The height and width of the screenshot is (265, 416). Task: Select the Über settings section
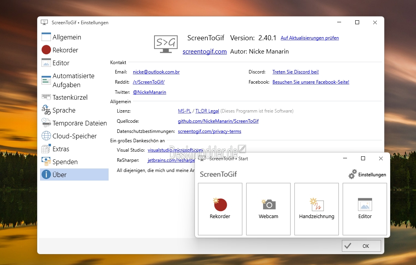pos(74,175)
